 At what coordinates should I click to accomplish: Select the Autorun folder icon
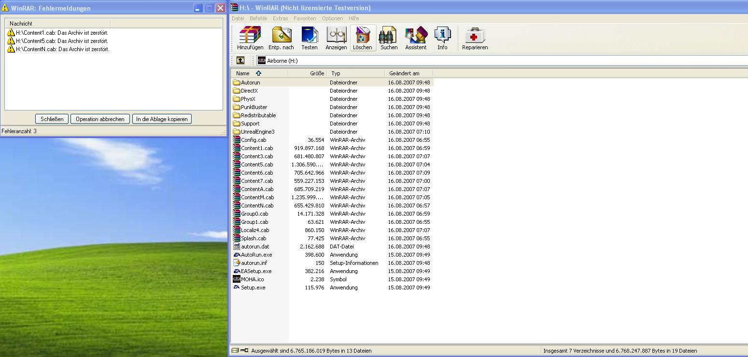(237, 82)
